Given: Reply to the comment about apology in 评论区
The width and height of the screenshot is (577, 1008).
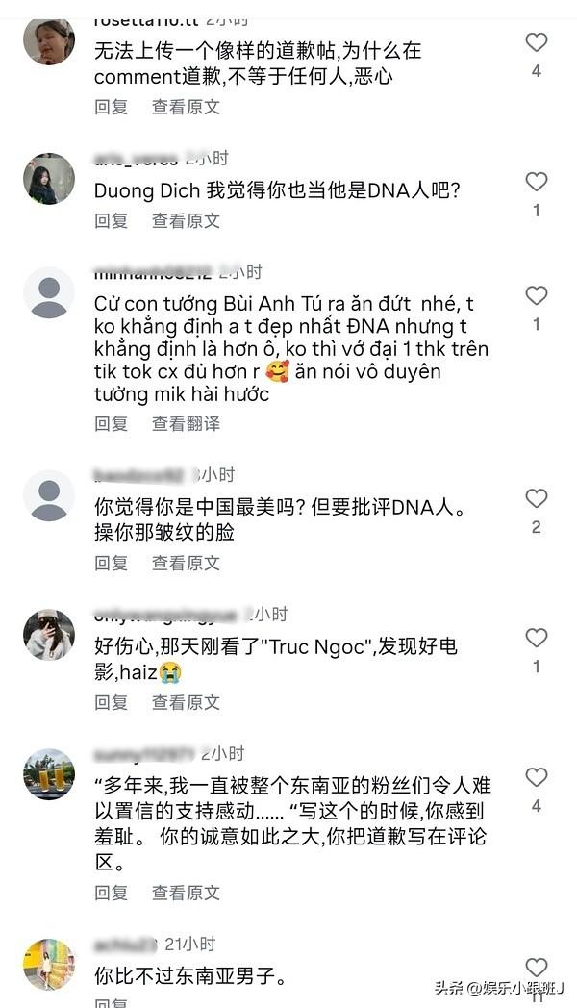Looking at the screenshot, I should tap(112, 893).
